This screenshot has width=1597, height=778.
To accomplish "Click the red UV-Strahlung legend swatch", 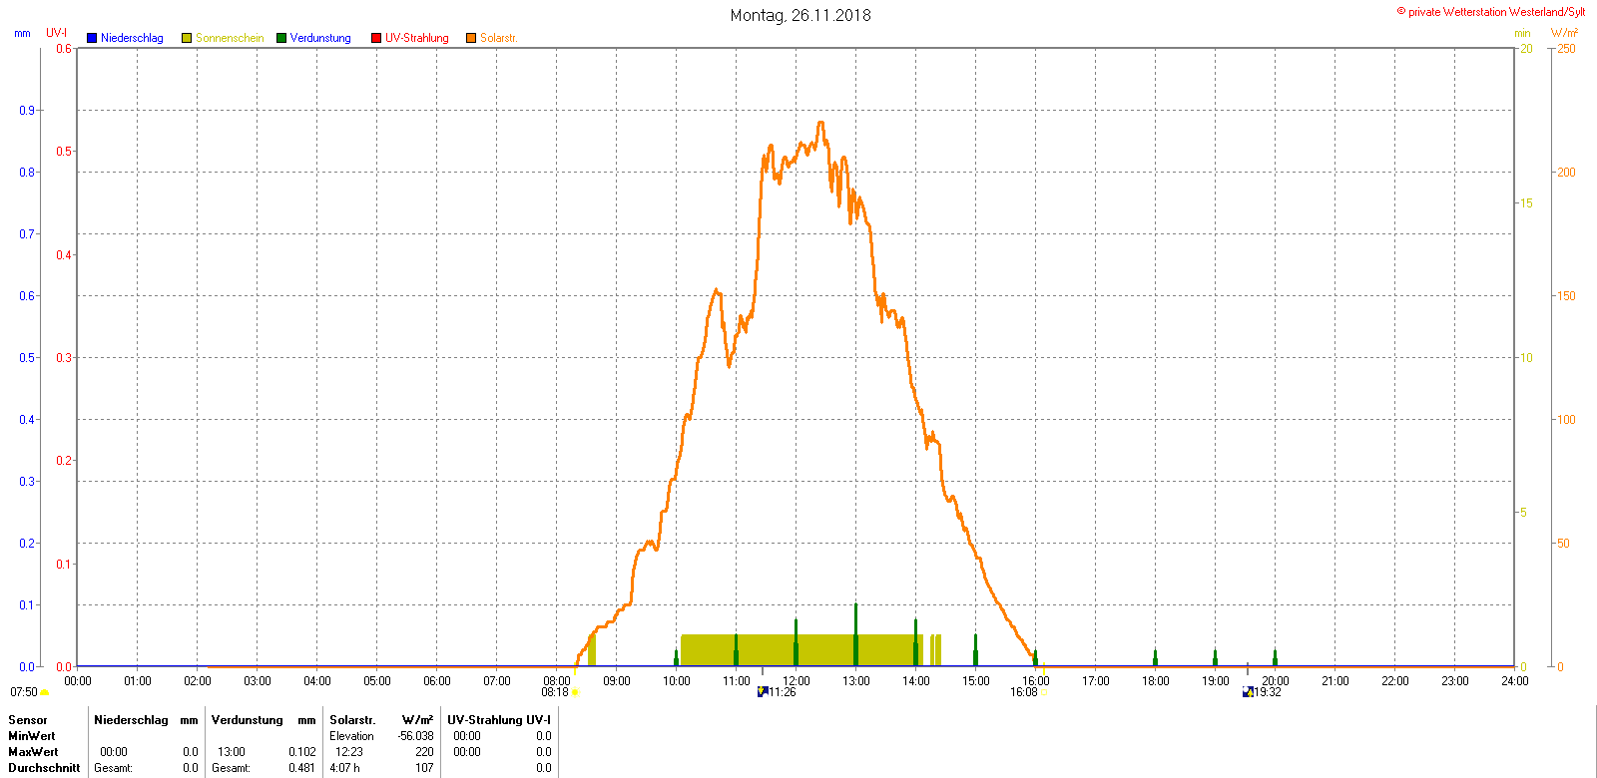I will (x=376, y=38).
